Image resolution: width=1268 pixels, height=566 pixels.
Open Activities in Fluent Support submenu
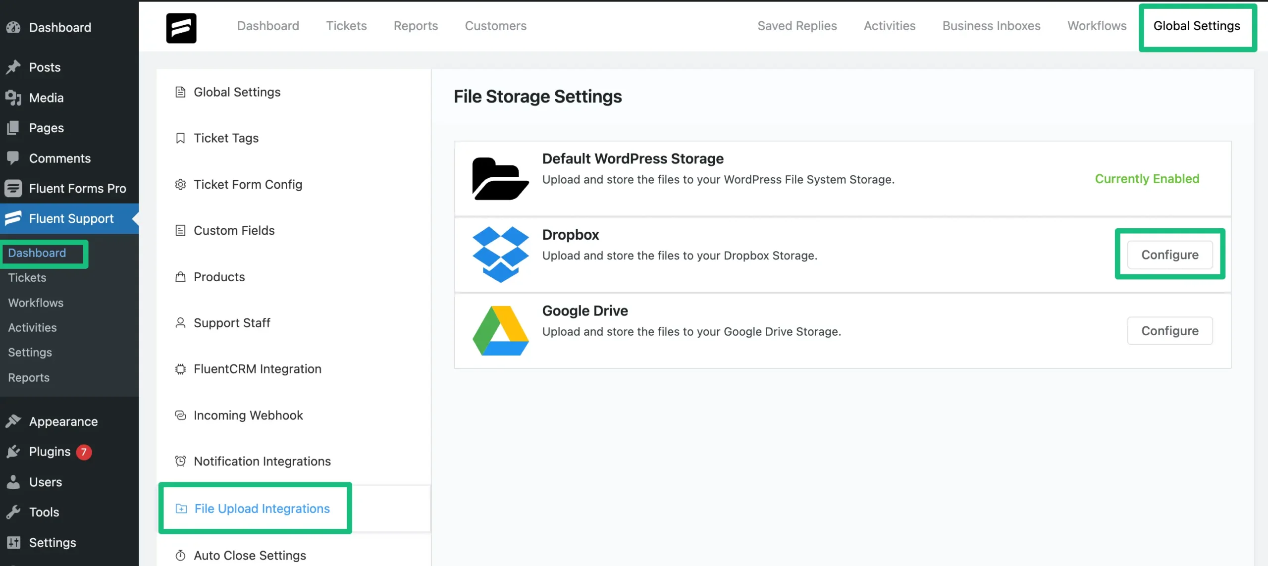coord(32,327)
